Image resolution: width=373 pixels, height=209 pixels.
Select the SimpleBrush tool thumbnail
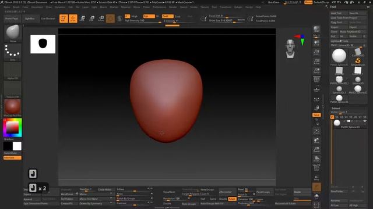(358, 61)
